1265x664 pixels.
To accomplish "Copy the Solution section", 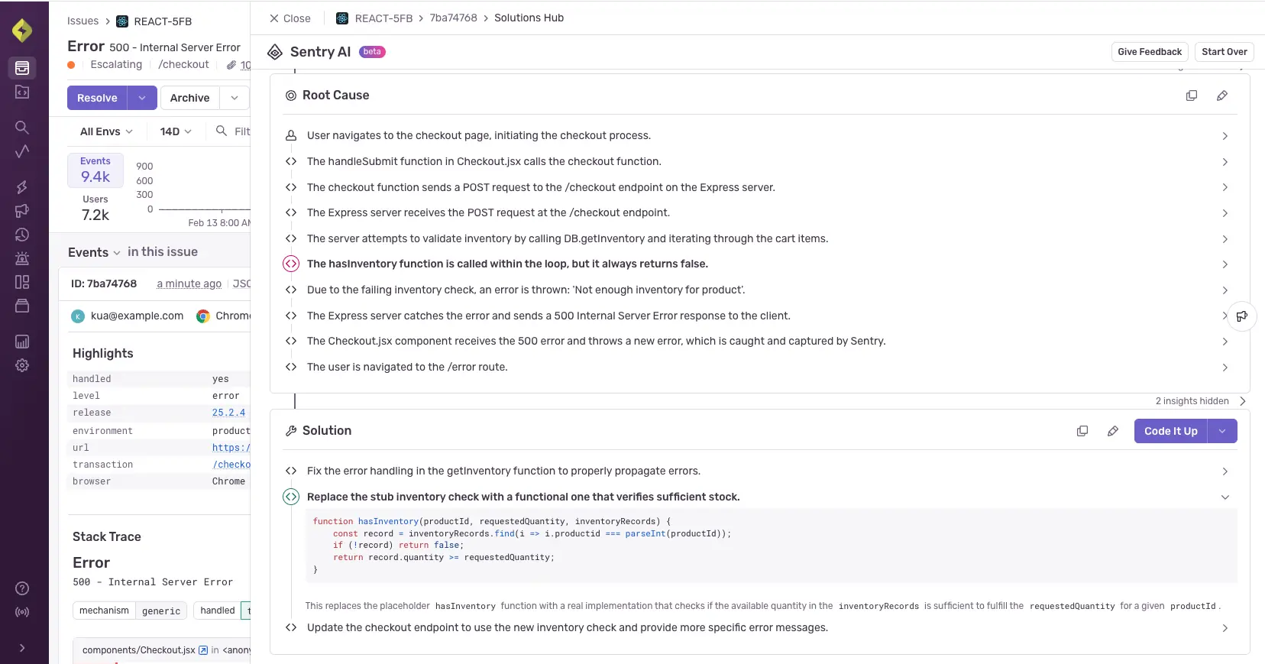I will [x=1082, y=431].
